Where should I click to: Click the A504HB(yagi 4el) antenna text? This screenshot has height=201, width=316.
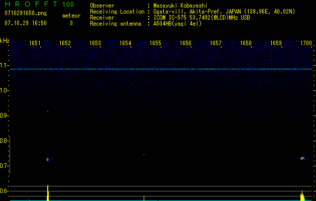tap(177, 24)
